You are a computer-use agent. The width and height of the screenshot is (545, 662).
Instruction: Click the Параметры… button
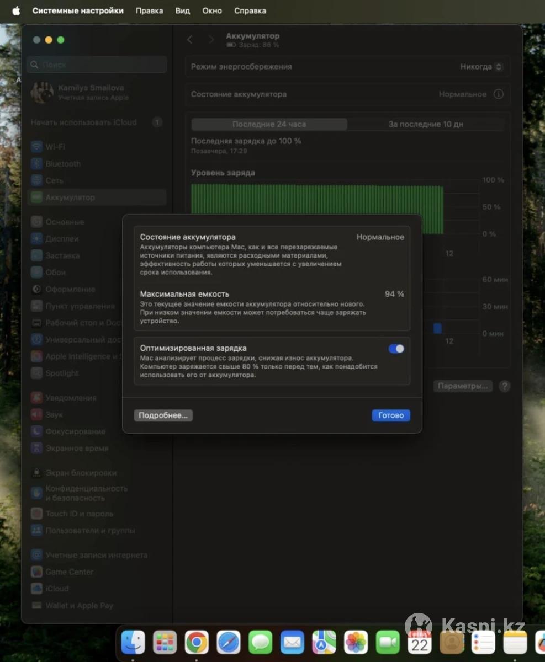(x=462, y=386)
